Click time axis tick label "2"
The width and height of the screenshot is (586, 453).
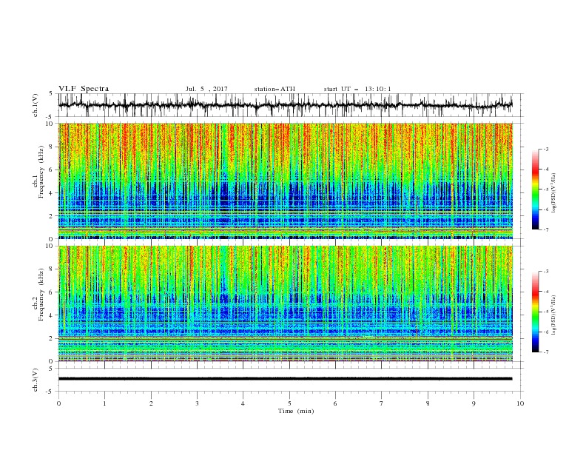[151, 403]
